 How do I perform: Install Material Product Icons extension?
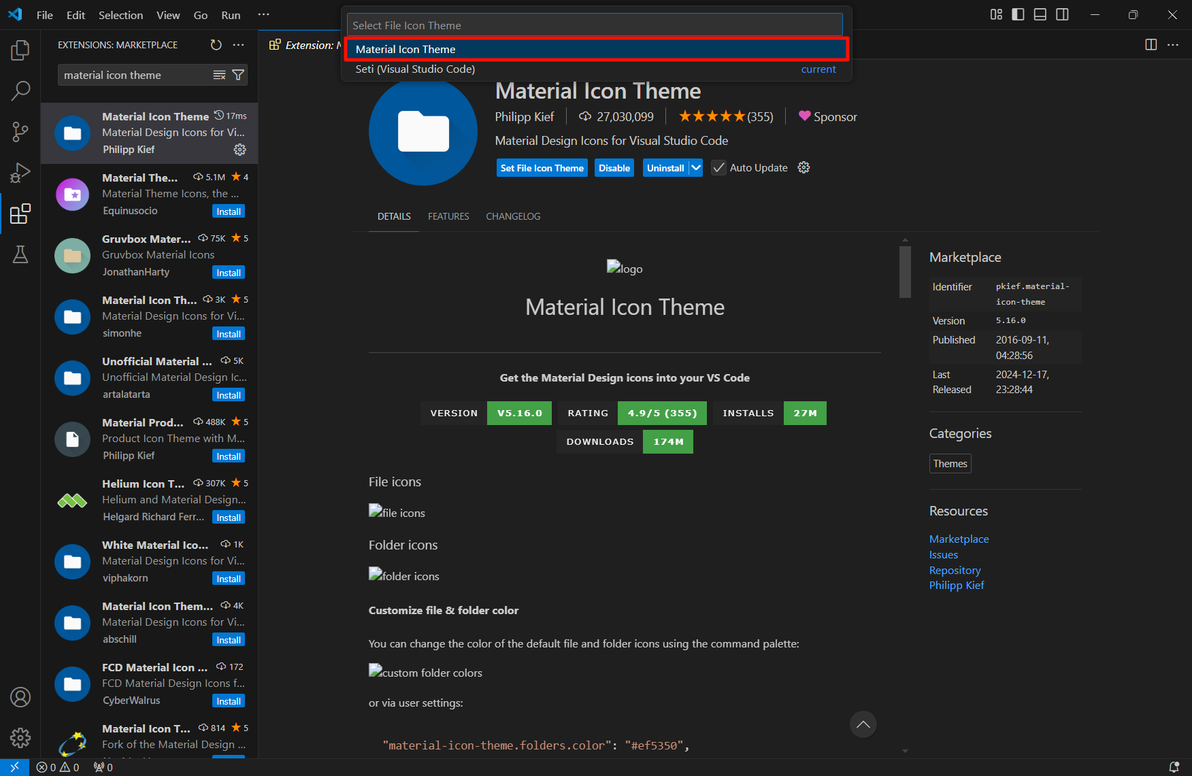(x=229, y=456)
